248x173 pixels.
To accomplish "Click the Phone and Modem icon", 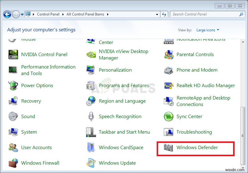I will point(169,70).
